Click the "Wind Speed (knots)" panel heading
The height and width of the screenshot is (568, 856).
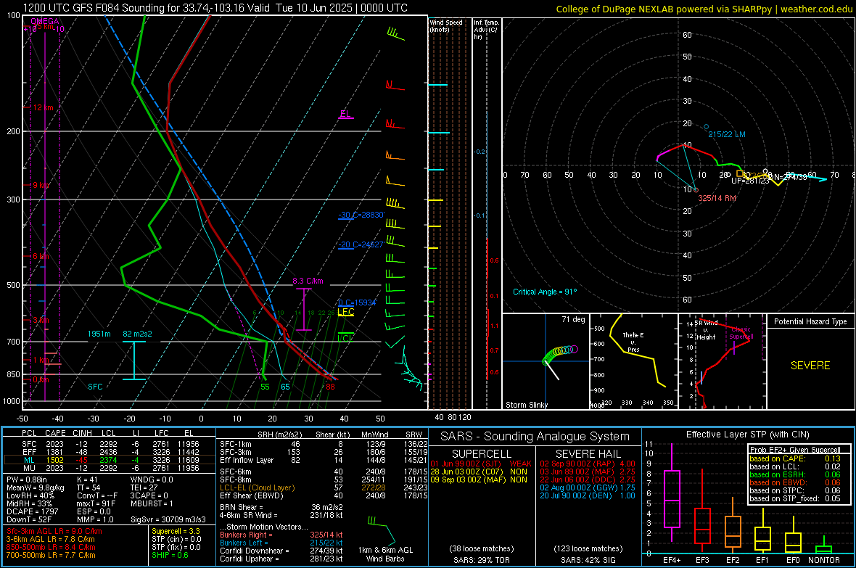(x=446, y=25)
